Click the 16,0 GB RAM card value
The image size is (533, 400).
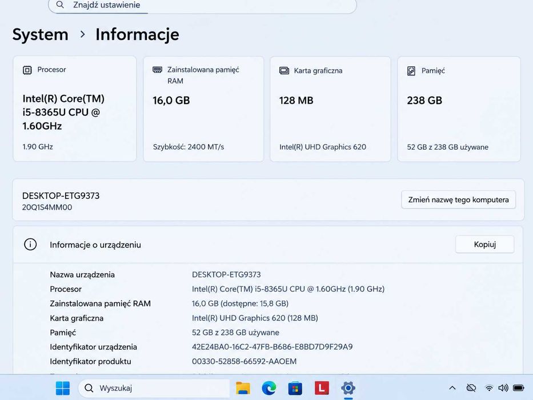[x=171, y=101]
